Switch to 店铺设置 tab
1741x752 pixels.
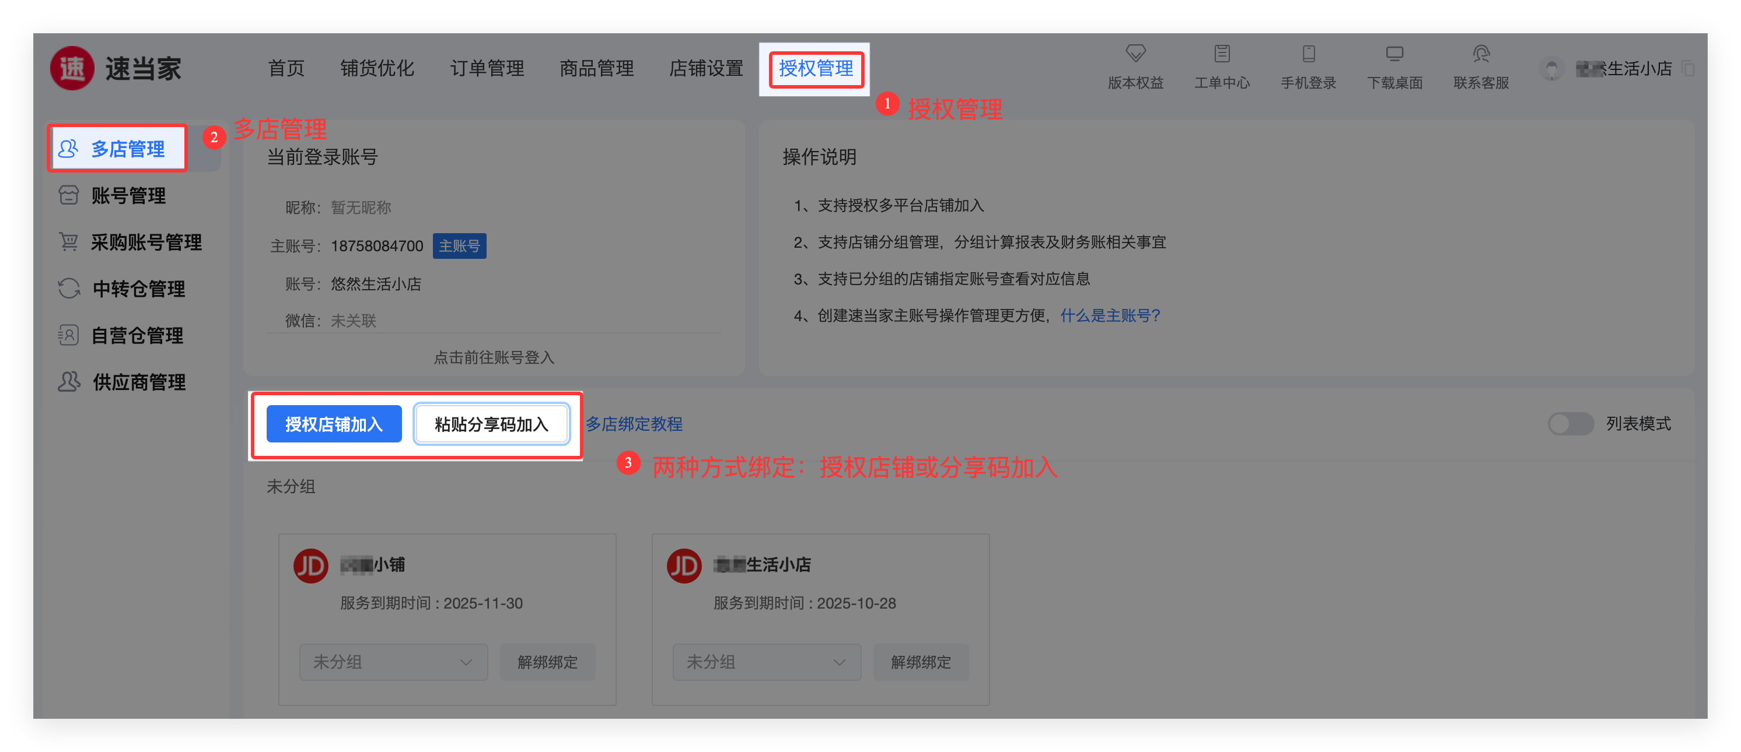click(x=705, y=68)
